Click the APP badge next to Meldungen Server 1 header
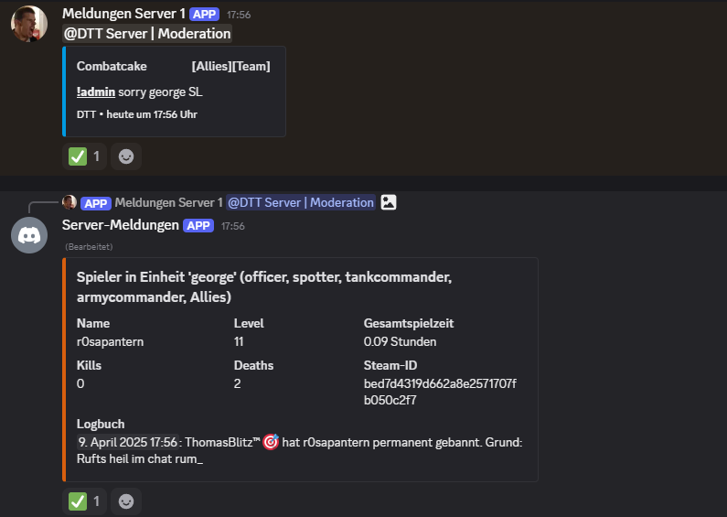727x517 pixels. (204, 15)
